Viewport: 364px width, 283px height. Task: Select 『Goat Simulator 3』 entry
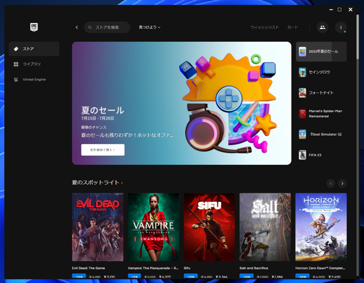click(x=321, y=135)
